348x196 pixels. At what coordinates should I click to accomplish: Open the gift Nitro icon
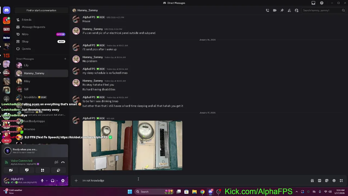(x=312, y=180)
